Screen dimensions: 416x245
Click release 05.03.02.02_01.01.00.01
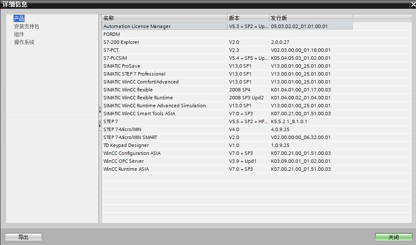tap(299, 26)
